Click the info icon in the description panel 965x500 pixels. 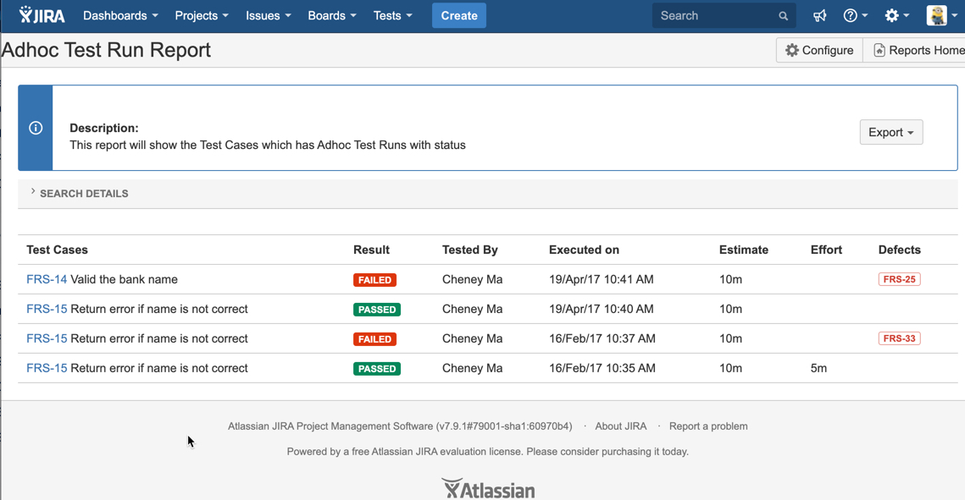36,128
